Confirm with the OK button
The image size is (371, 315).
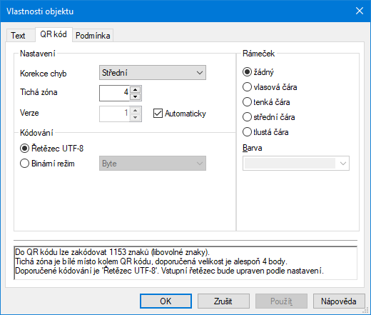pos(166,301)
